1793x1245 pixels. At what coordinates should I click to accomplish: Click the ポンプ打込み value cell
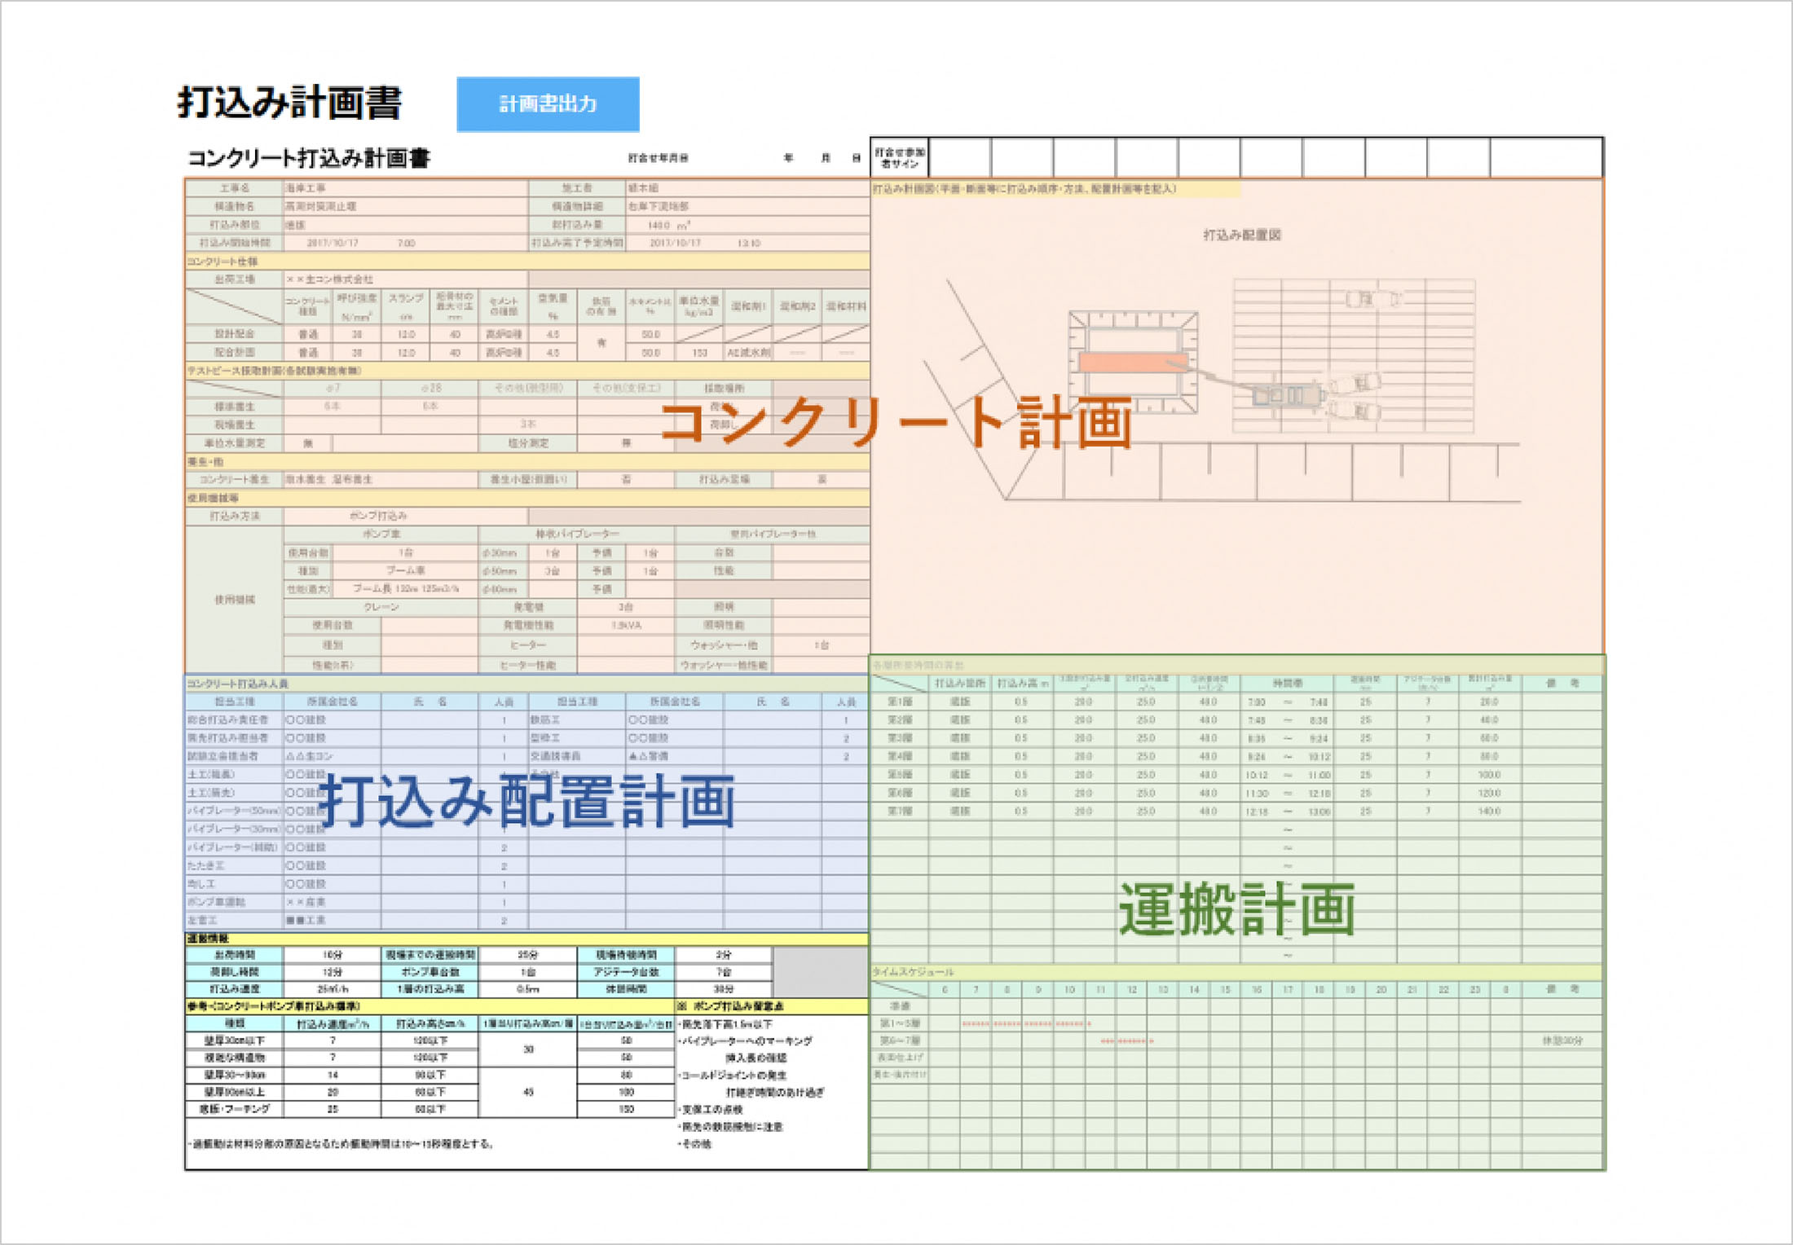(x=406, y=516)
